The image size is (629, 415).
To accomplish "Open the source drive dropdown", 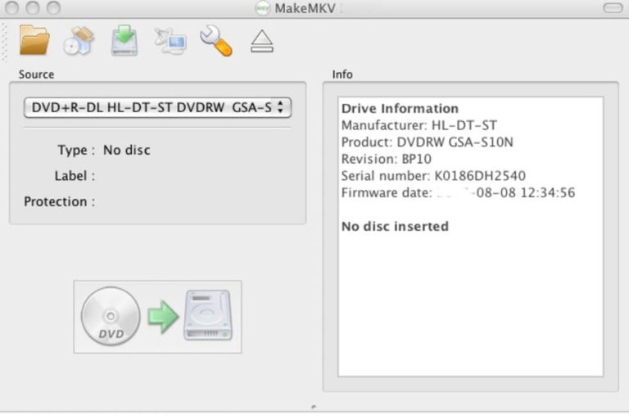I will (157, 107).
